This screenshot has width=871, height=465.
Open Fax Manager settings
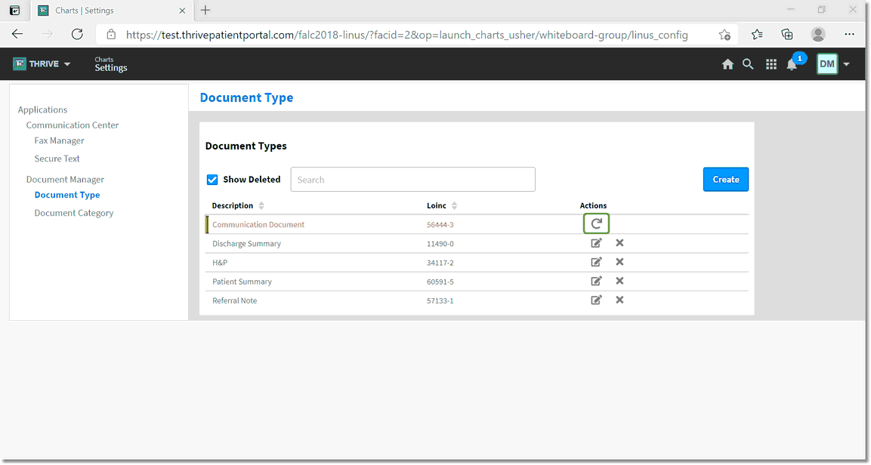coord(60,140)
